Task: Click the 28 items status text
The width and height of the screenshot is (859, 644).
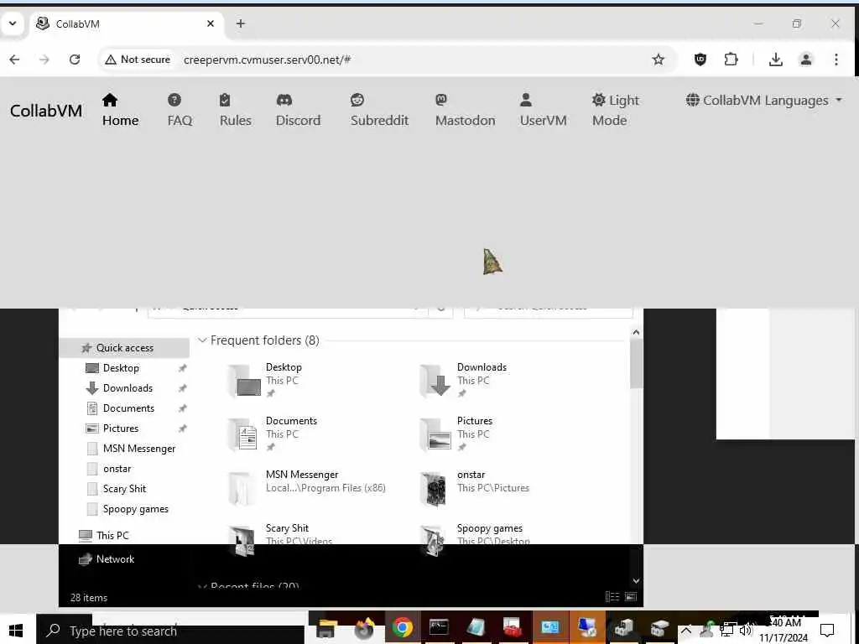Action: pos(89,597)
